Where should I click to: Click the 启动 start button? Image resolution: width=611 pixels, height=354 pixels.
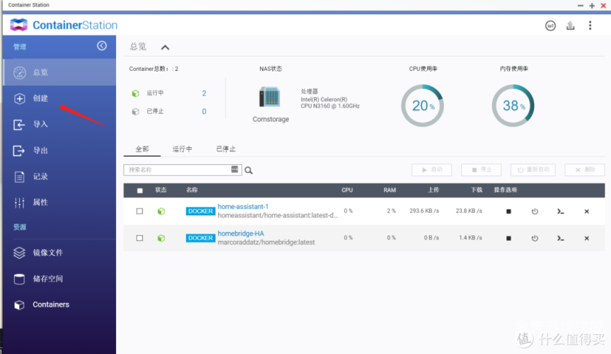click(432, 170)
